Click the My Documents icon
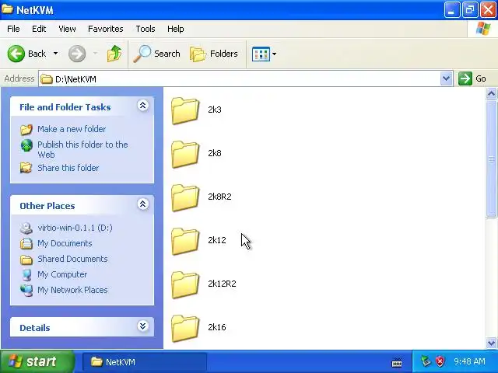This screenshot has height=373, width=498. [26, 243]
